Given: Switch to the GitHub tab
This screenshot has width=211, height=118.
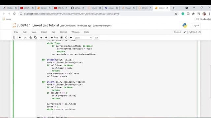Looking at the screenshot, I should [x=77, y=8].
